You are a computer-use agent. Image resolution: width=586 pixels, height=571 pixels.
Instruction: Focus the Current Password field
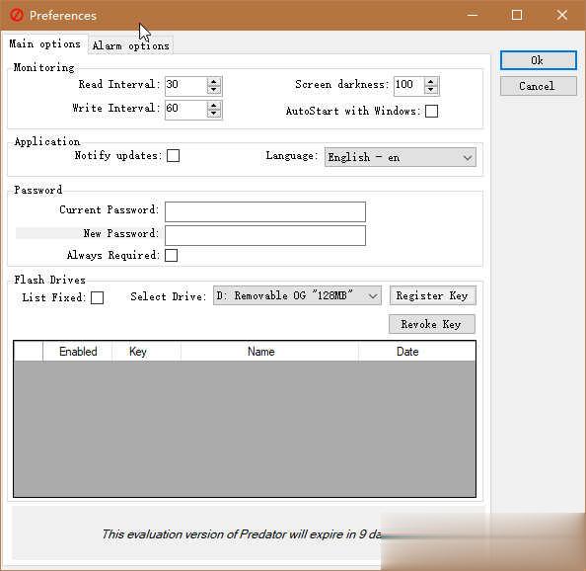265,211
